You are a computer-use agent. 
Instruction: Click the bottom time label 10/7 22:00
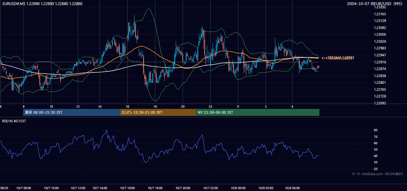coord(210,188)
